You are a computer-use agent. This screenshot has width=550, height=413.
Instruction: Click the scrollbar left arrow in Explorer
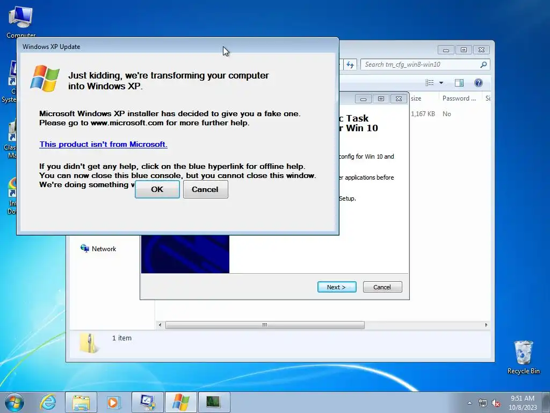[160, 325]
